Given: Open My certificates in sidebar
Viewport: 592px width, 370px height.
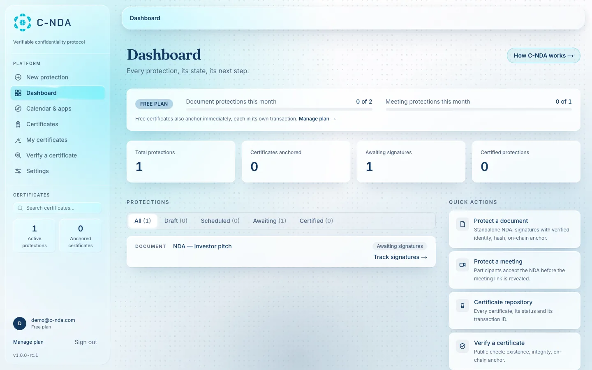Looking at the screenshot, I should 58,140.
